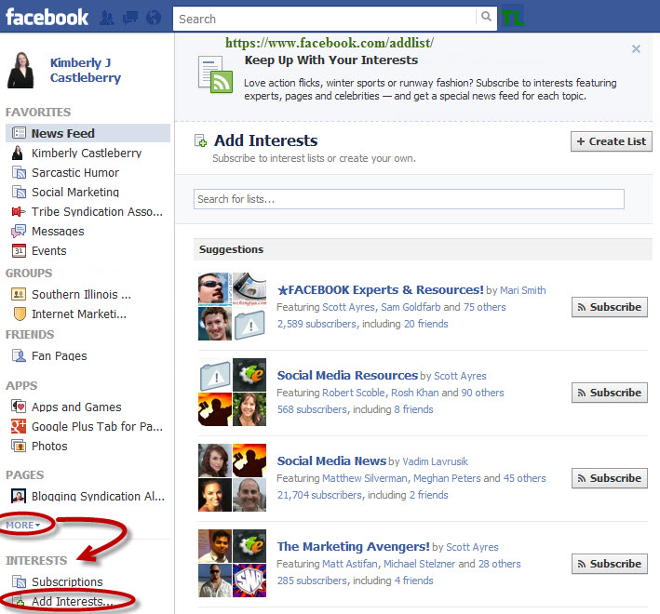The width and height of the screenshot is (660, 614).
Task: Click the Messages icon in sidebar
Action: click(19, 231)
